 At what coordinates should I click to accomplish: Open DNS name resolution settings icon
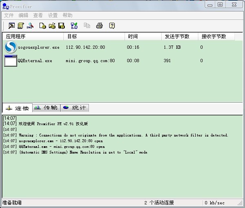click(x=30, y=26)
